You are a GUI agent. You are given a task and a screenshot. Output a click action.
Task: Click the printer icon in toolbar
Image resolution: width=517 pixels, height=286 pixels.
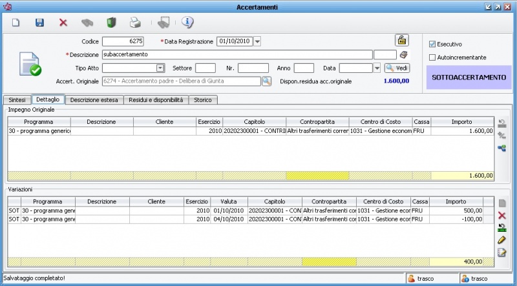[135, 23]
